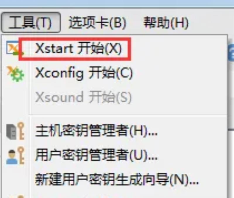Open 主机密钥管理者(H)... dialog

97,131
